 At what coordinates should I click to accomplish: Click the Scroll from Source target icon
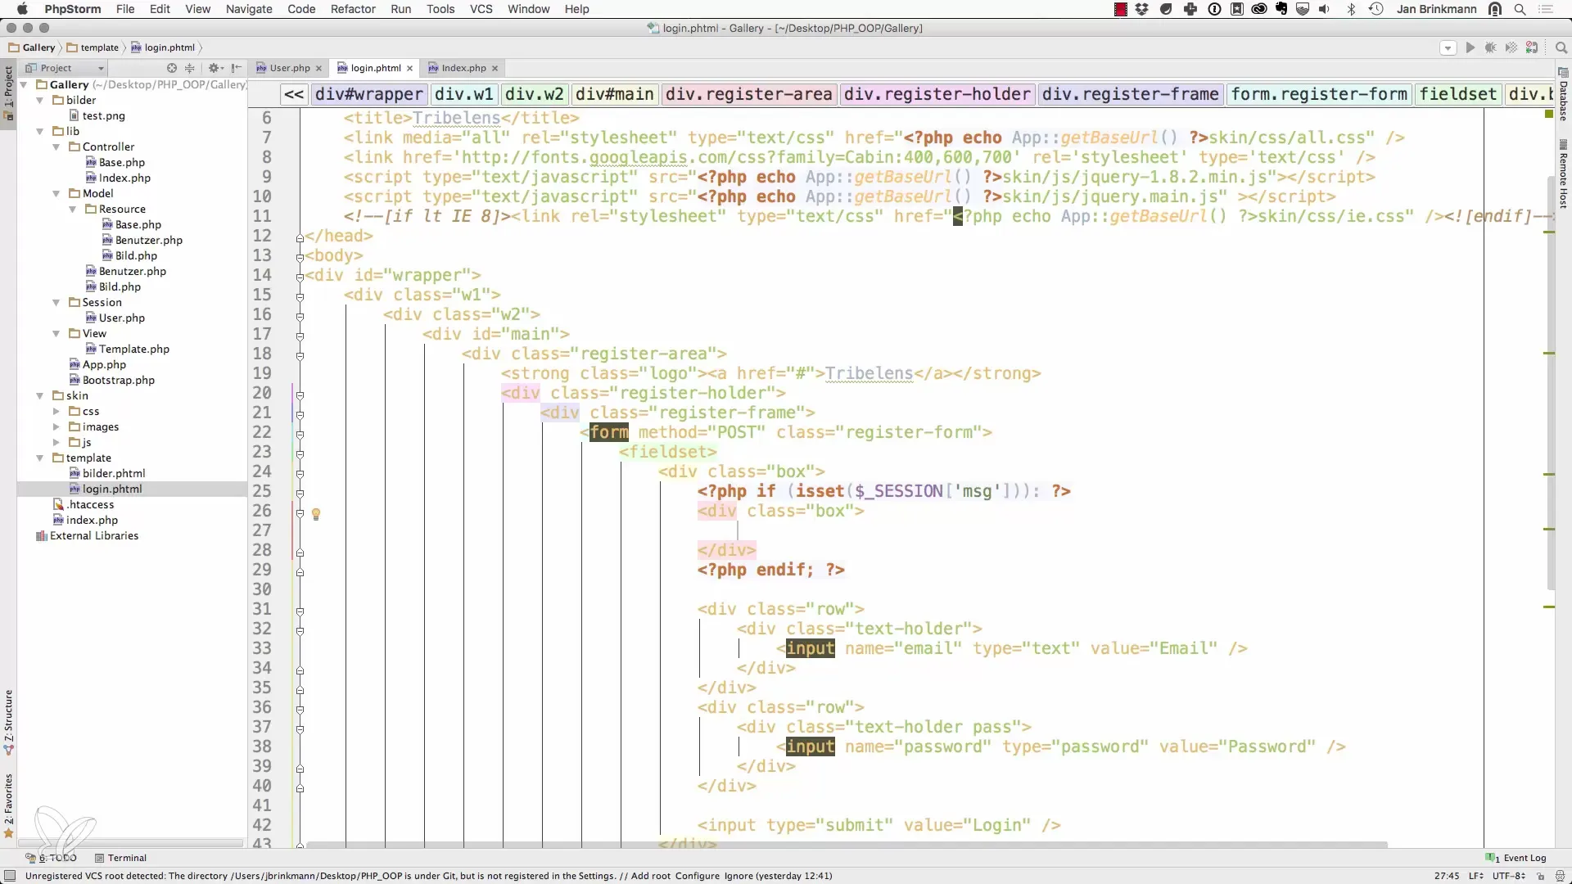(171, 68)
